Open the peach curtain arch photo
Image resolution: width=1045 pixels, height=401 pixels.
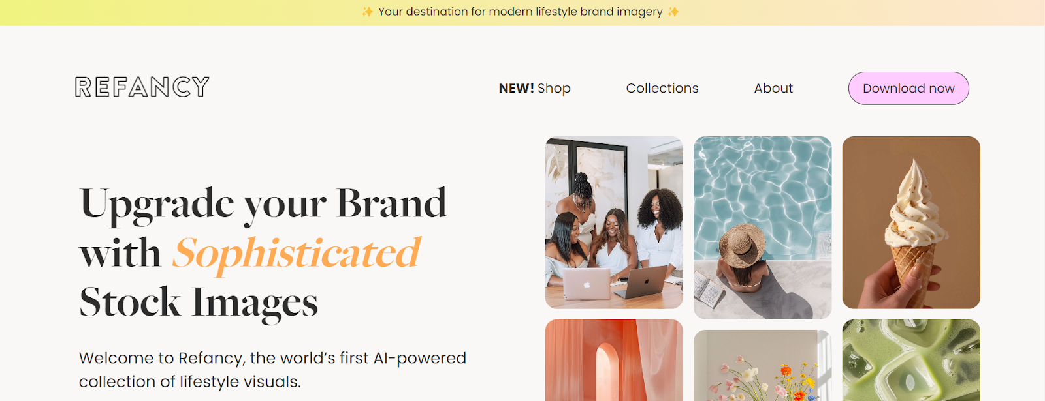click(x=614, y=360)
